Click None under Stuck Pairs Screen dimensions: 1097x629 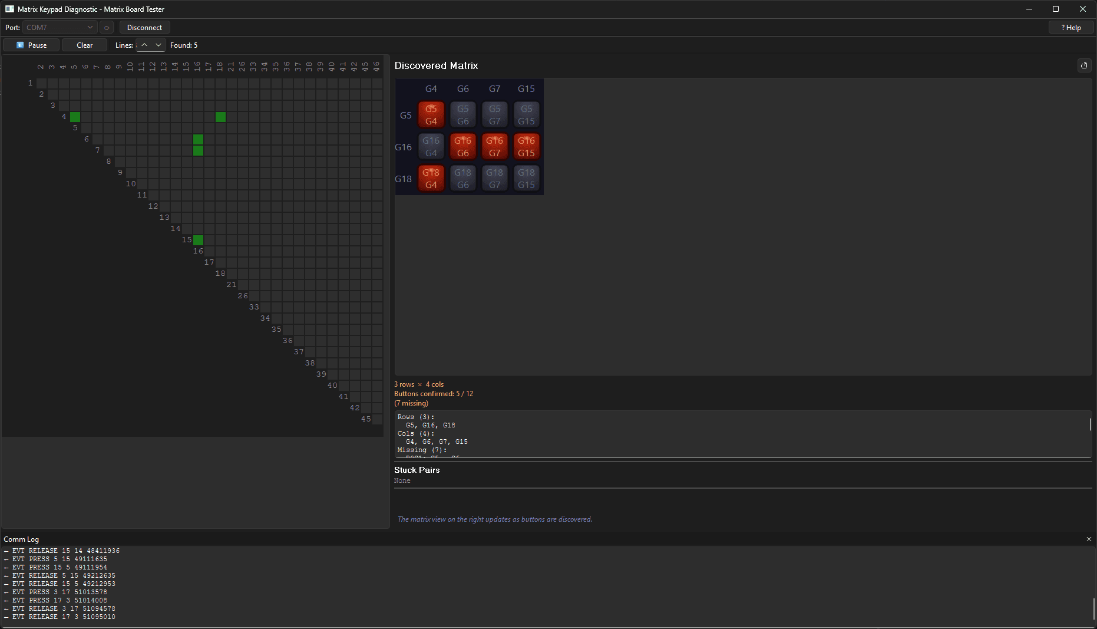point(402,481)
